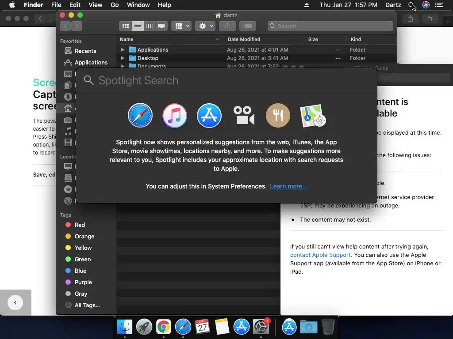
Task: Focus the Spotlight Search field
Action: click(226, 80)
